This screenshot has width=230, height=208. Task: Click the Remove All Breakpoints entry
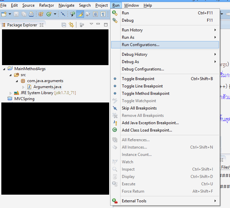[x=165, y=116]
